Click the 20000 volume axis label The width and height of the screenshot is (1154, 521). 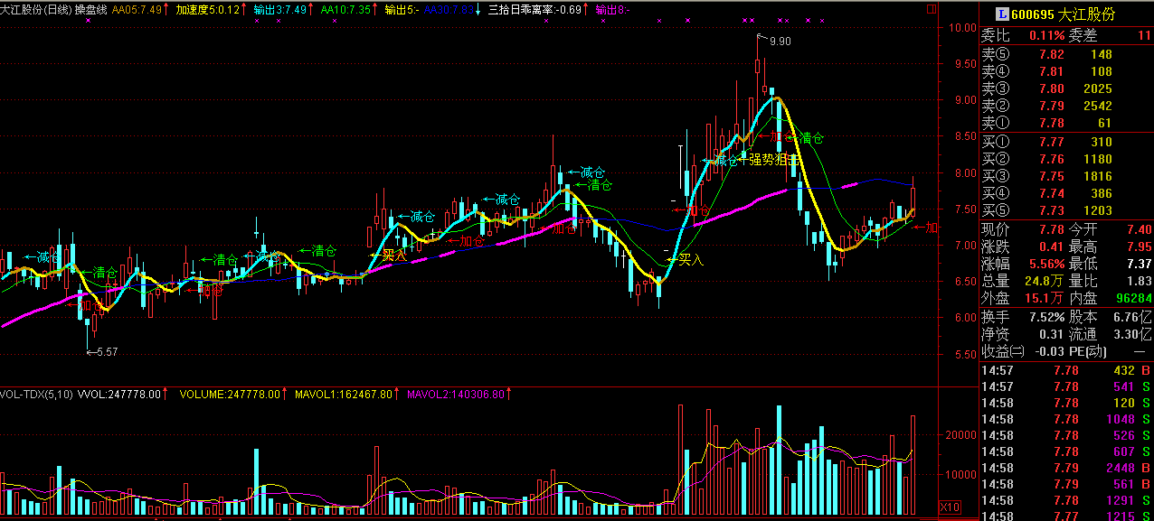point(961,435)
